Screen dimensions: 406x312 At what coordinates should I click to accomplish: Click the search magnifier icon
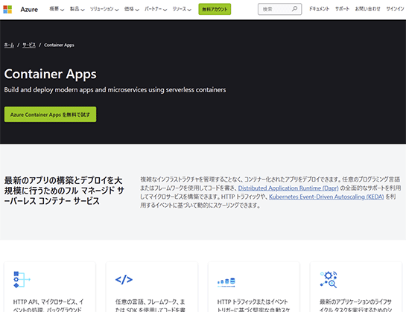(x=294, y=9)
